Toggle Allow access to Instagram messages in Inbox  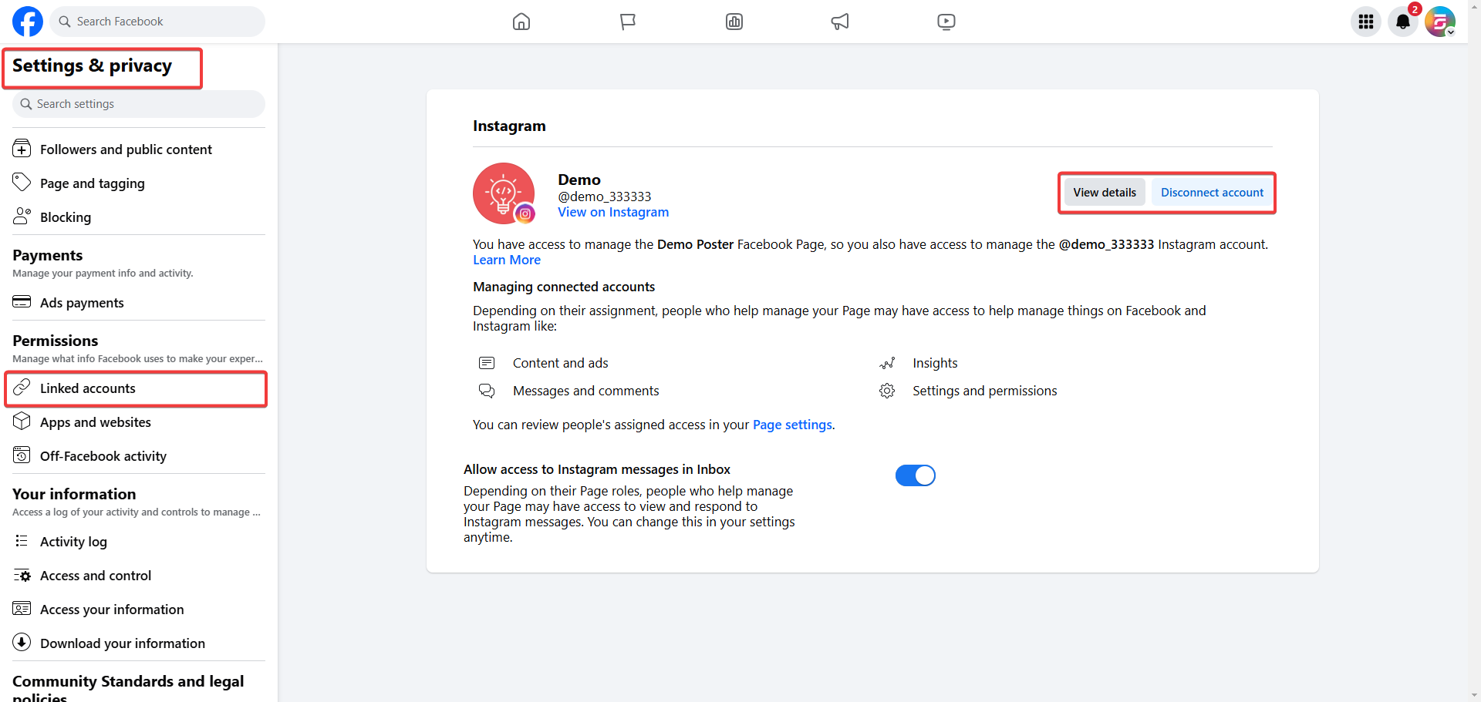[916, 475]
